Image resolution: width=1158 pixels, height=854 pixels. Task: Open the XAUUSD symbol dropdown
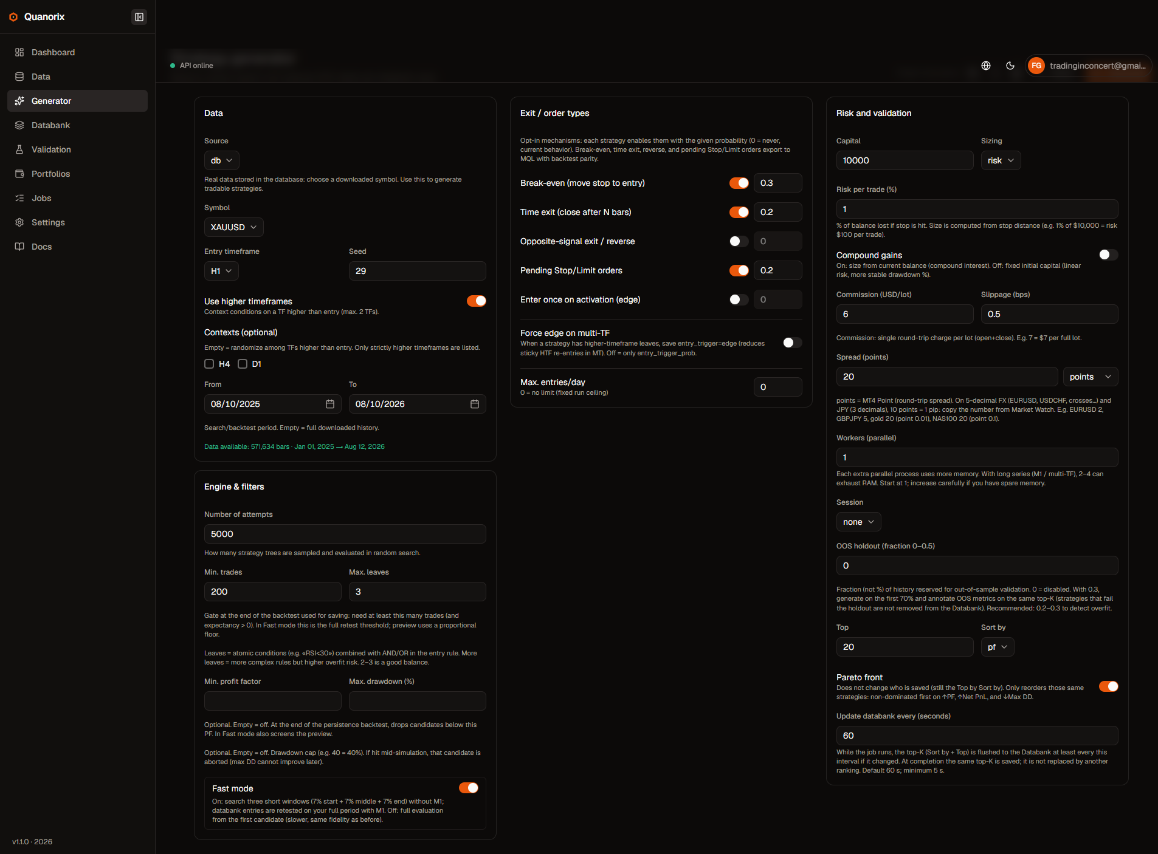click(234, 227)
